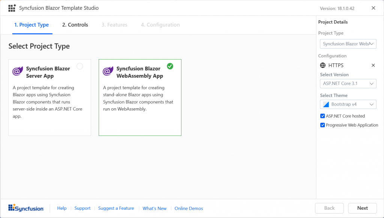Click the green checkmark on WebAssembly App card
This screenshot has height=218, width=384.
coord(170,66)
